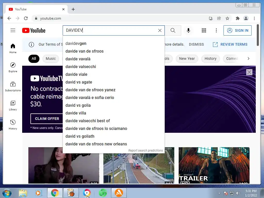Open the Chrome three-dot menu
264x198 pixels.
254,18
